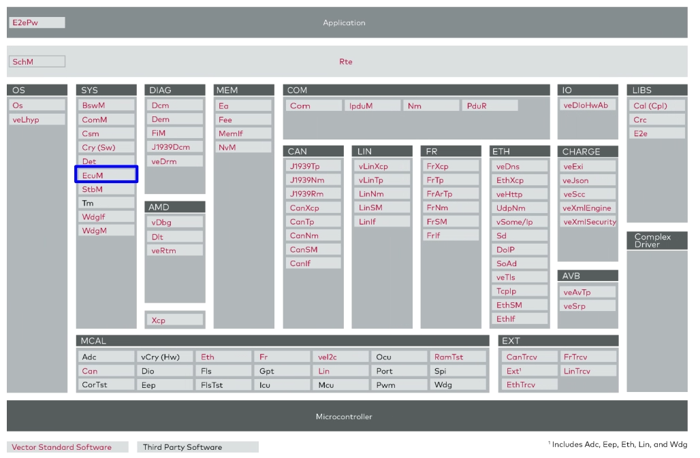Select the veDIoHwAb module in IO

[588, 105]
